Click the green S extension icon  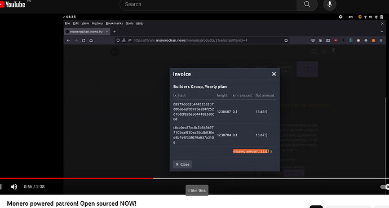(x=351, y=41)
